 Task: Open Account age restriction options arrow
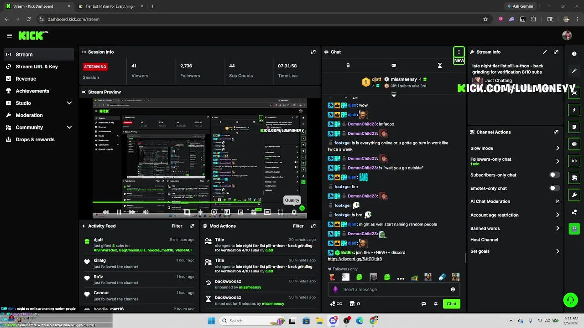[558, 215]
